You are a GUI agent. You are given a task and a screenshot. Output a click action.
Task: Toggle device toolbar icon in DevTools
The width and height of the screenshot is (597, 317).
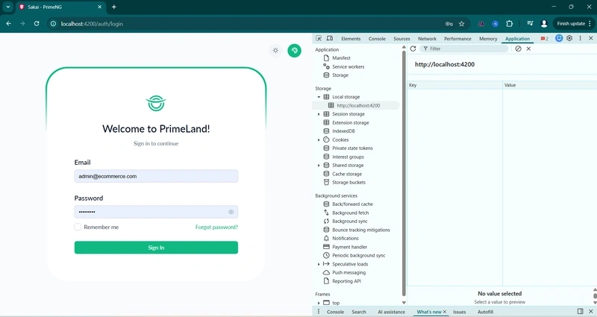(330, 39)
